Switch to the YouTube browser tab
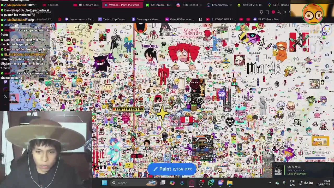334x188 pixels. (53, 5)
